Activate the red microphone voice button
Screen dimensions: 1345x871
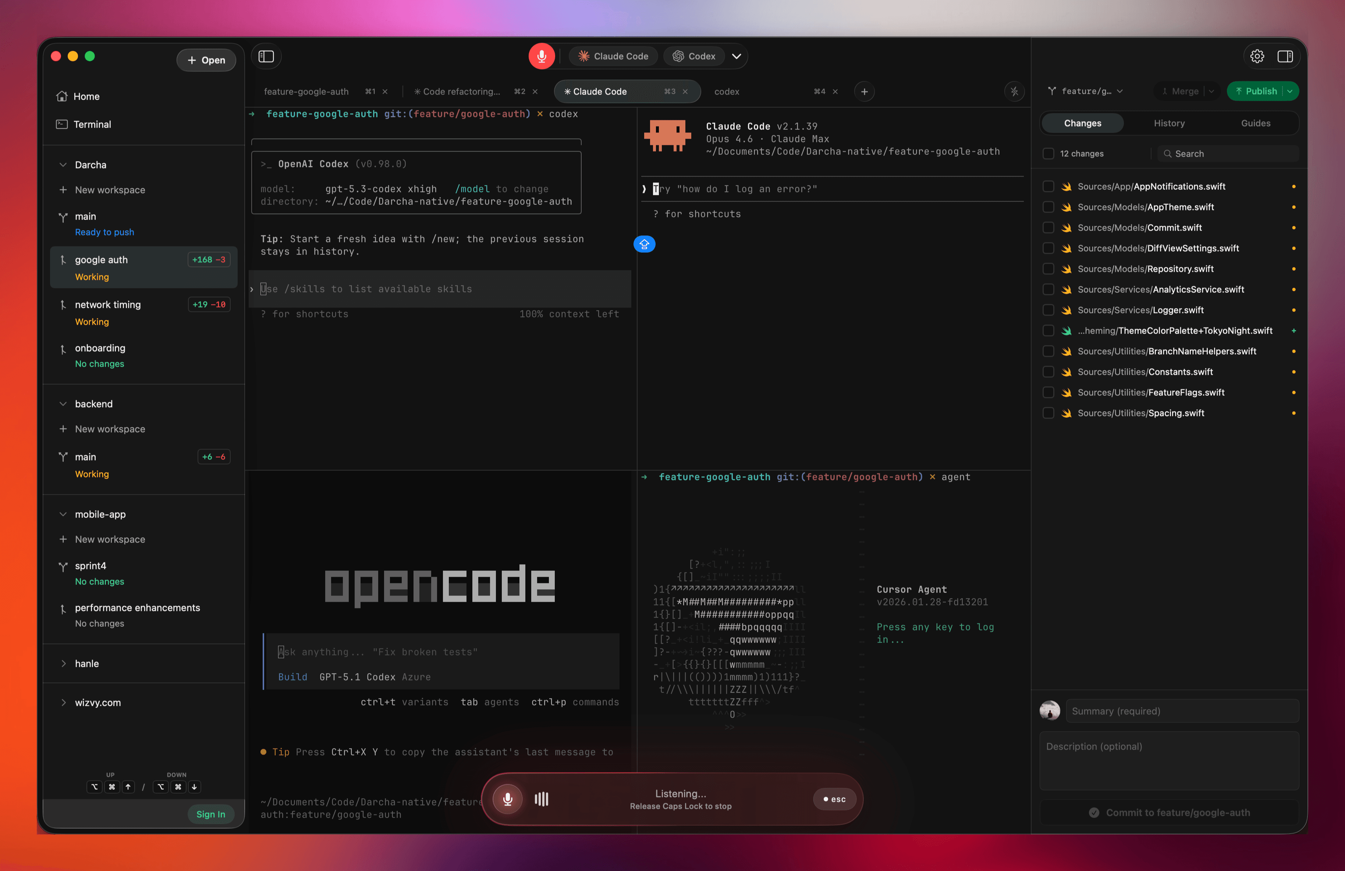(x=542, y=56)
